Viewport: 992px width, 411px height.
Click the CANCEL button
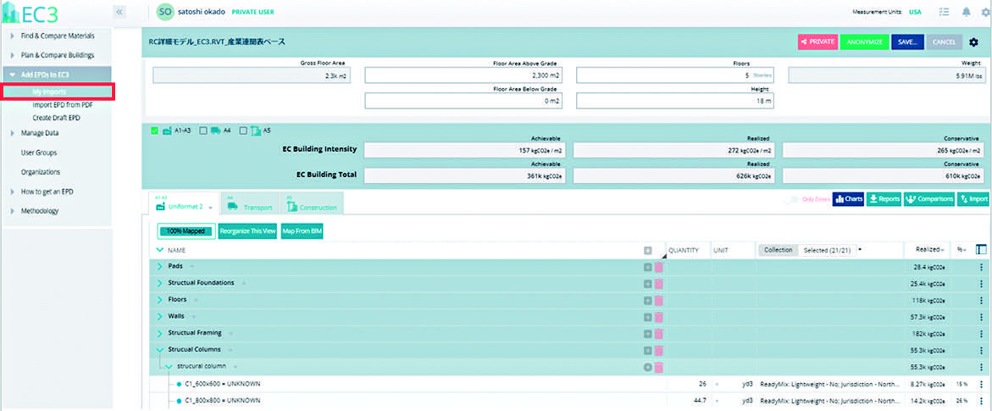pos(945,42)
